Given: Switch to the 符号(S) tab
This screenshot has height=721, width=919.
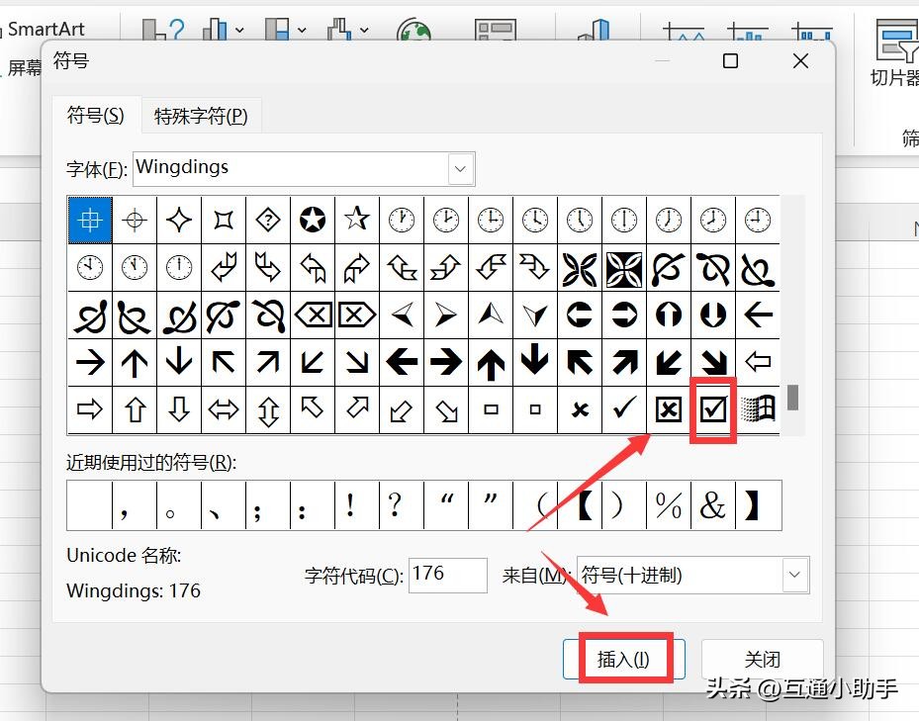Looking at the screenshot, I should [96, 115].
